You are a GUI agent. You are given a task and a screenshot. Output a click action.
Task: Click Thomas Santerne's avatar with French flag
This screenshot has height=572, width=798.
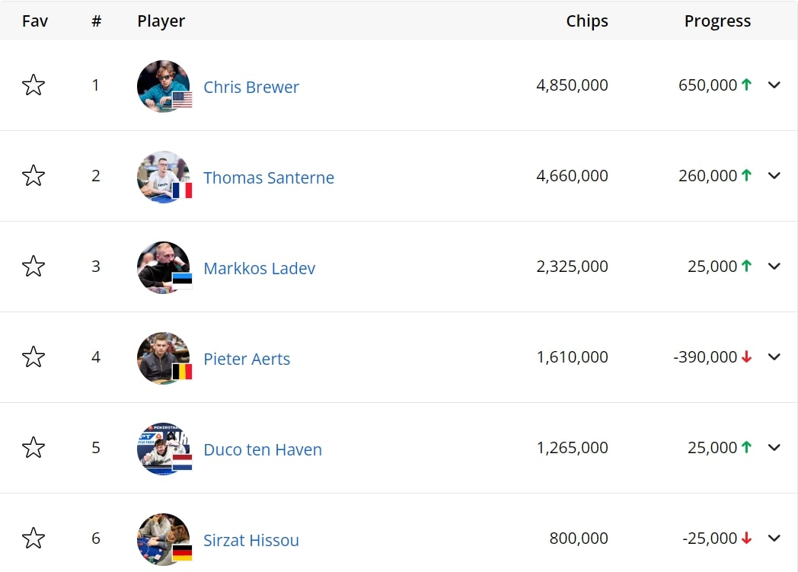pos(164,177)
